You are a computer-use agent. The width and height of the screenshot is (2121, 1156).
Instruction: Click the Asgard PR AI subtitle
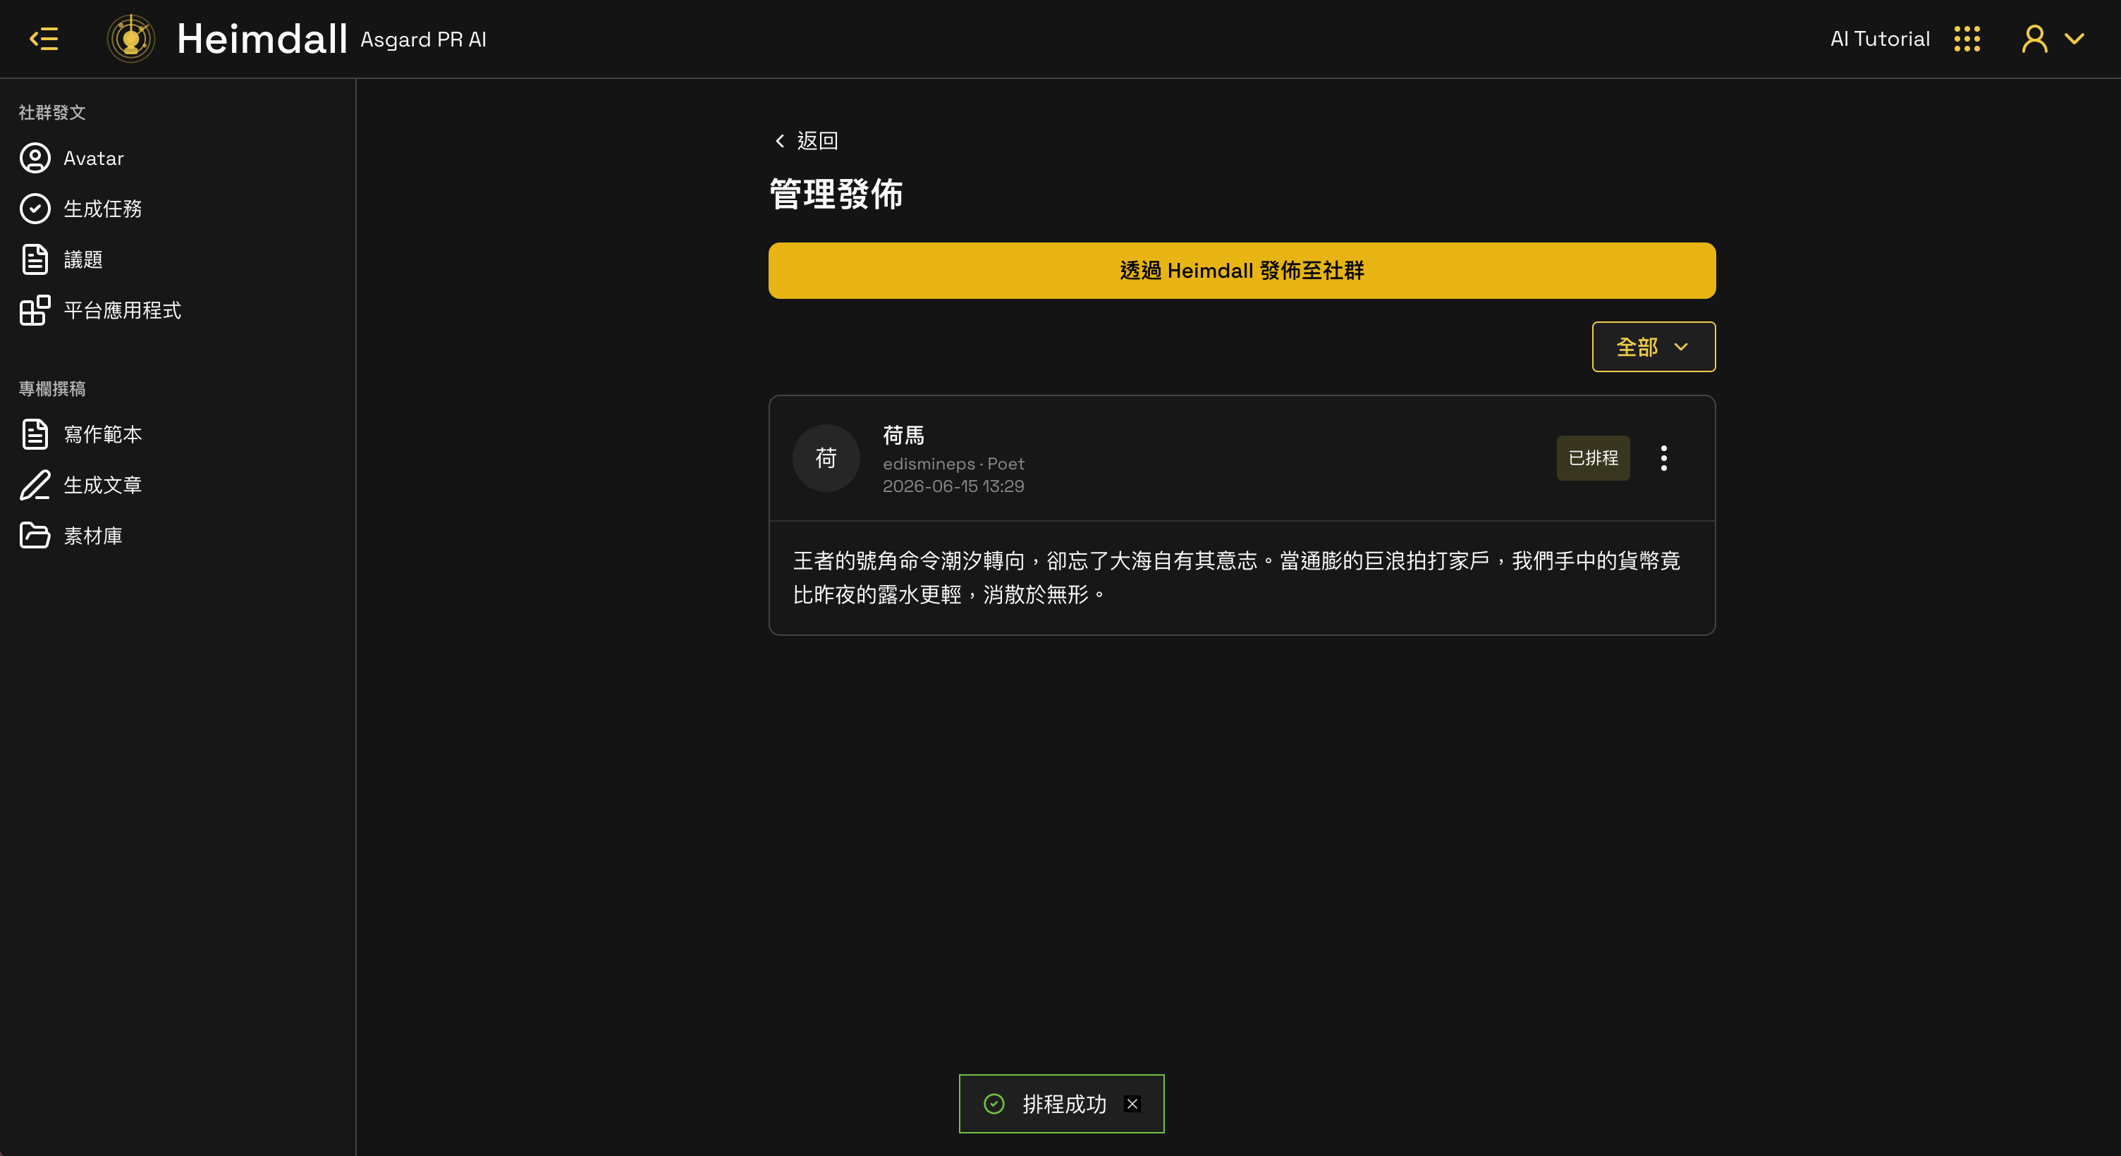423,39
